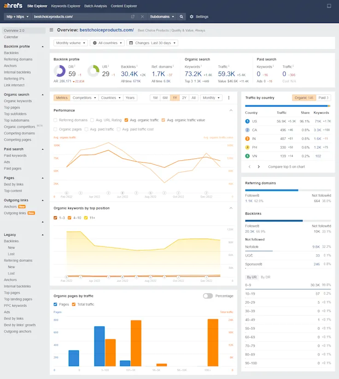Uncheck Total traffic checkbox
Image resolution: width=339 pixels, height=379 pixels.
74,304
